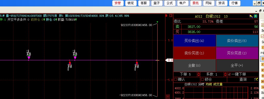Click the 开空平多条件:0 text
Screen dimensions: 264x99
[18, 20]
